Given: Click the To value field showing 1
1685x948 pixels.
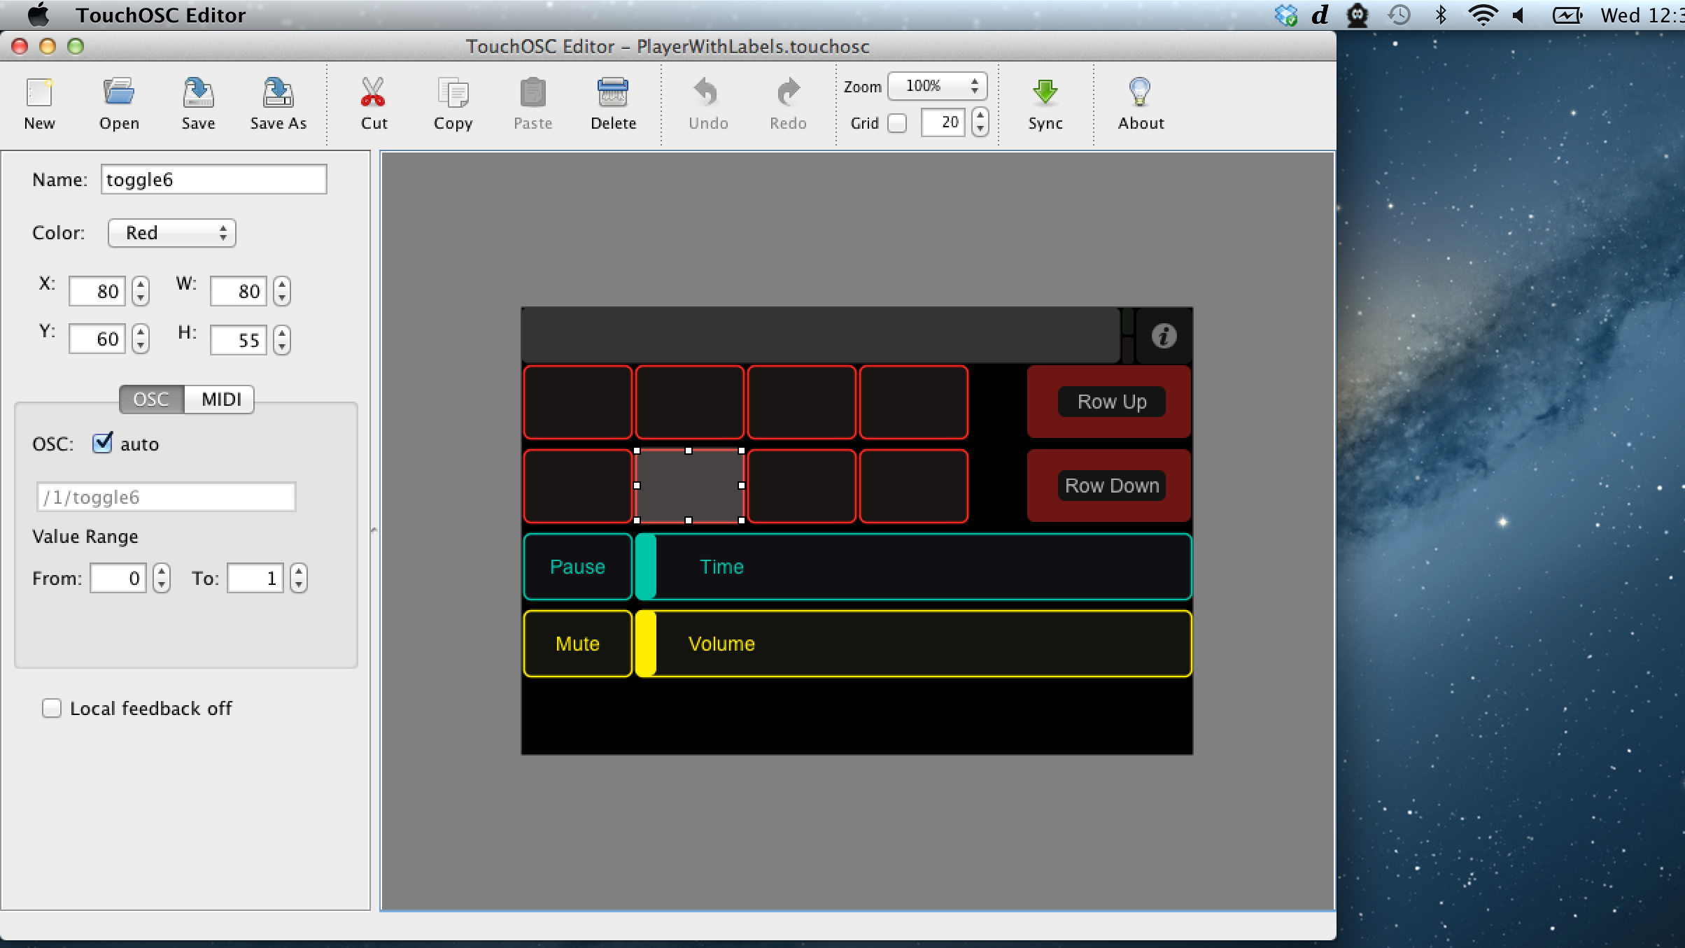Looking at the screenshot, I should pos(255,578).
